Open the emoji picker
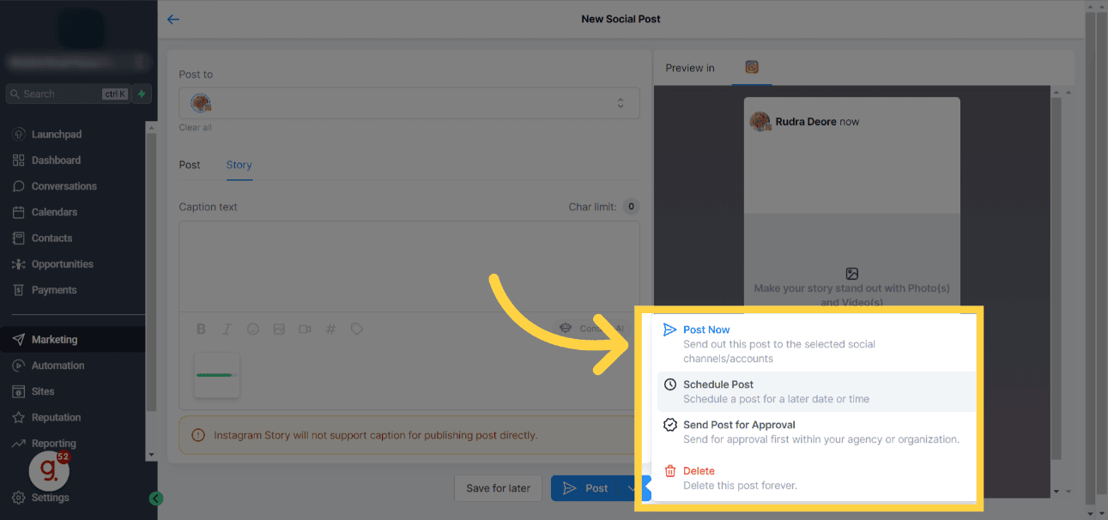Viewport: 1108px width, 520px height. 253,329
